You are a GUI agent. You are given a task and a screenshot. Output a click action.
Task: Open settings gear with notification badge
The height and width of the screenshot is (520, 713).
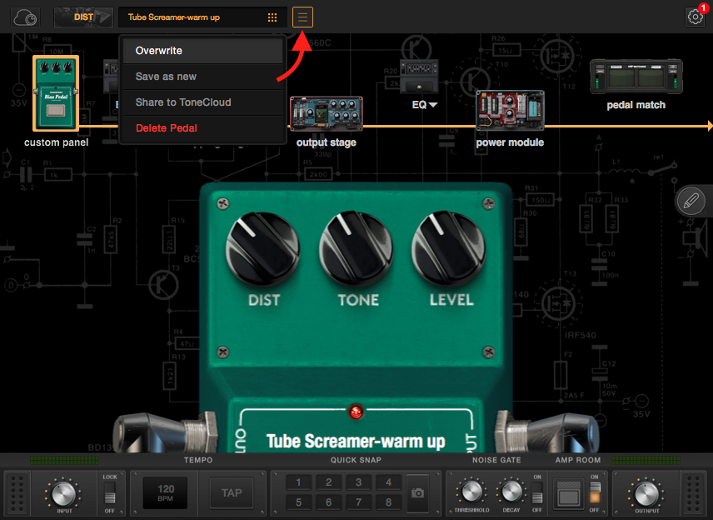click(x=695, y=17)
